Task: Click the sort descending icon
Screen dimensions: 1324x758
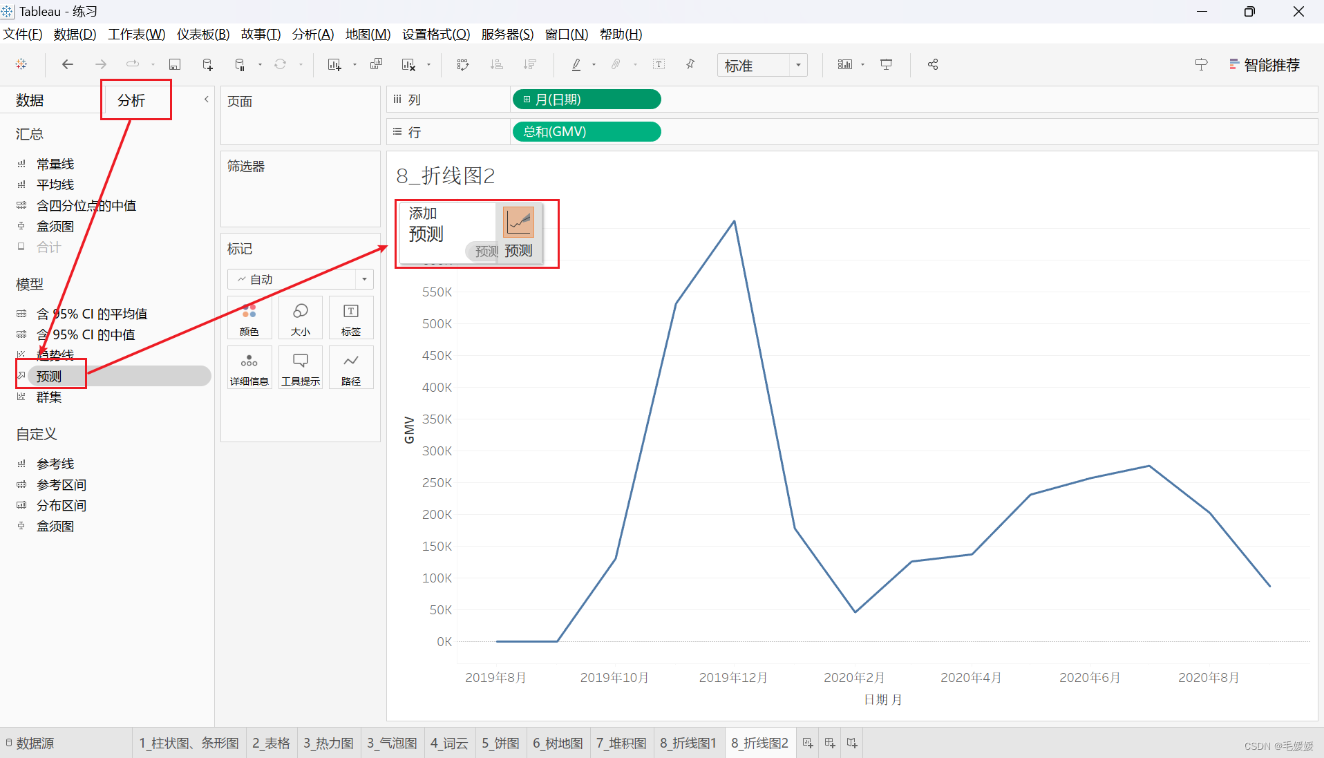Action: pos(530,64)
